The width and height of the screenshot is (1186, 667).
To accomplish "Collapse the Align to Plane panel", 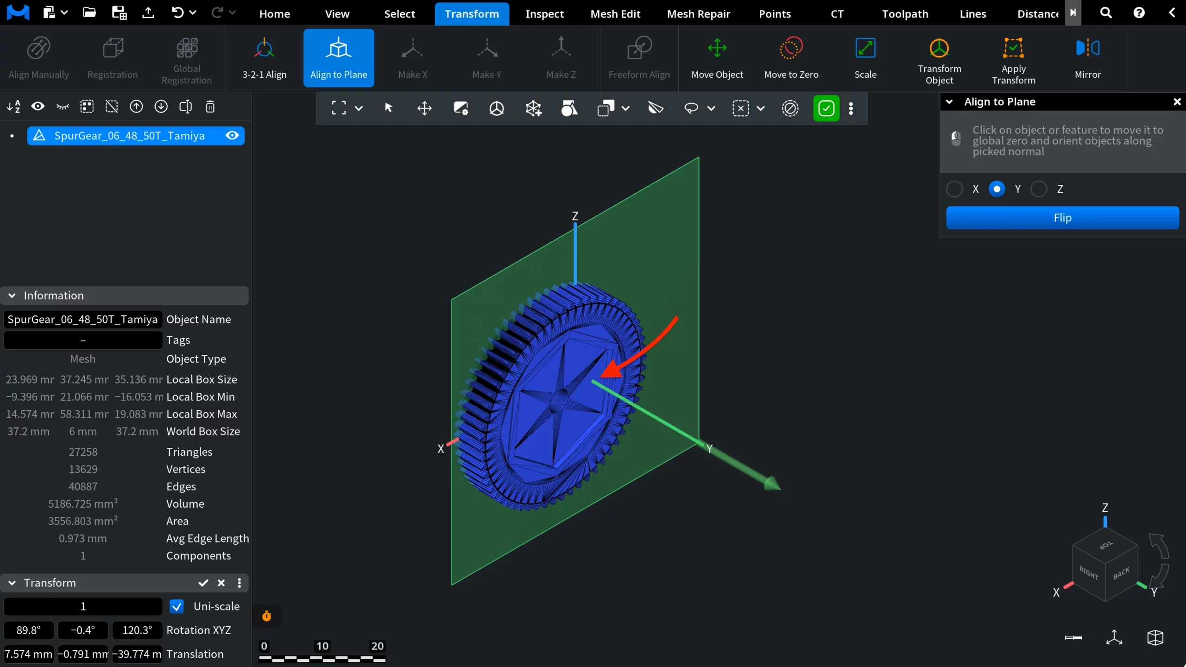I will pyautogui.click(x=949, y=102).
